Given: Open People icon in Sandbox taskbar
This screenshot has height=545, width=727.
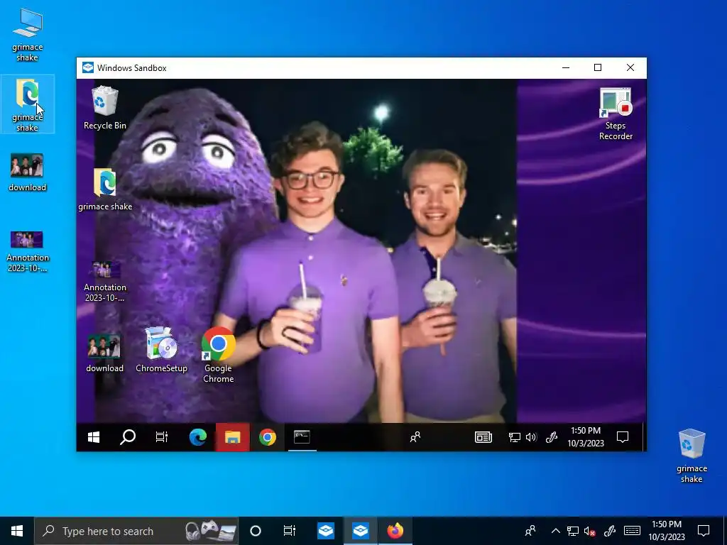Looking at the screenshot, I should 415,437.
